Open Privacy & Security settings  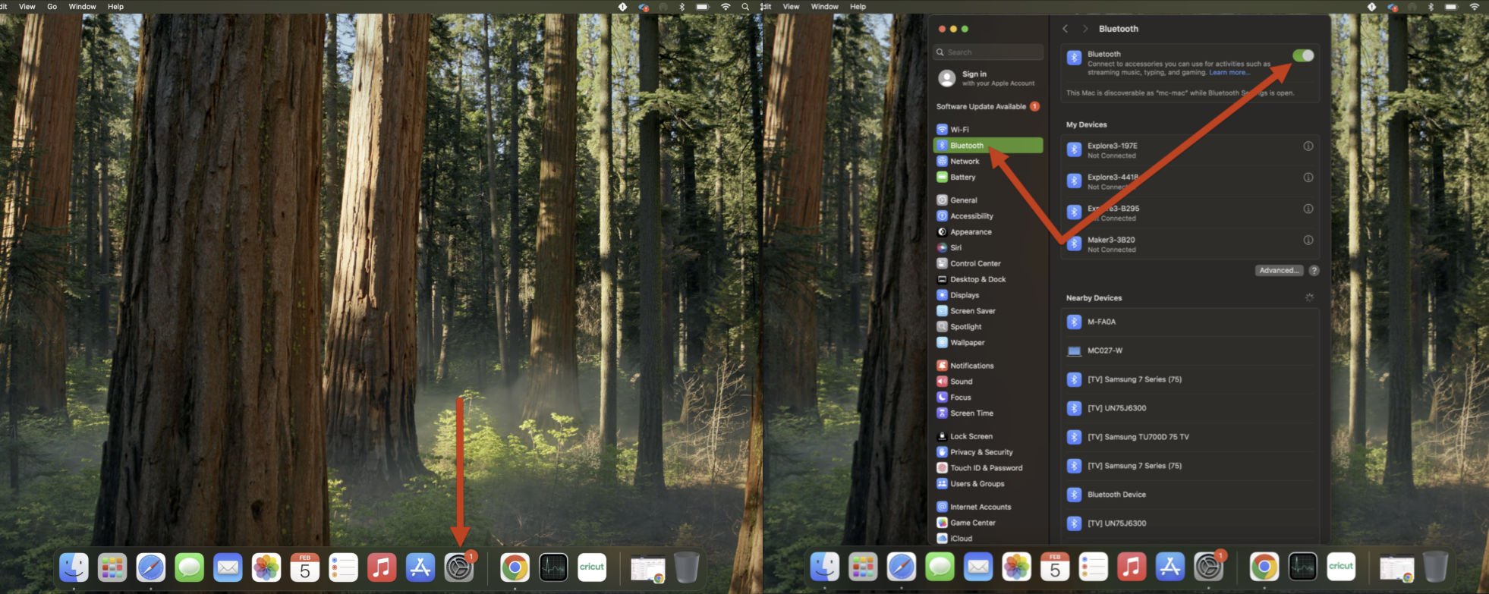coord(981,452)
